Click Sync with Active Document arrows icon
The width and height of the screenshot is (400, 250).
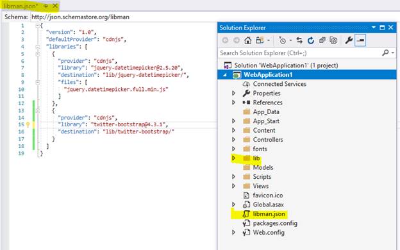(299, 40)
